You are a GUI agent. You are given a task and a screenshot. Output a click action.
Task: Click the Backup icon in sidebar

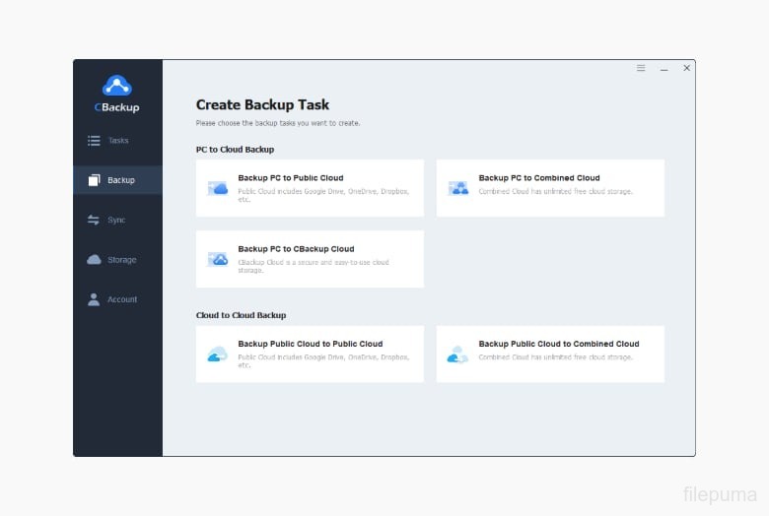pos(94,180)
